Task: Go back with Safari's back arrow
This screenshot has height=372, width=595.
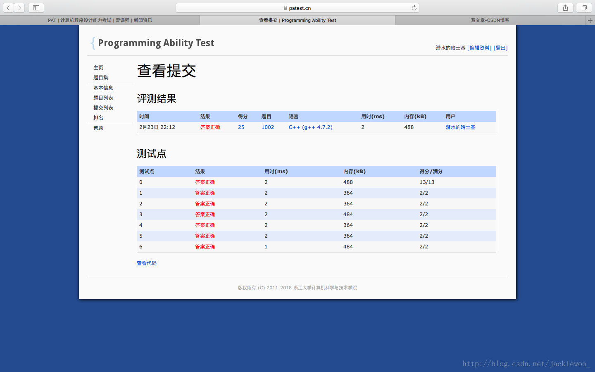Action: click(x=8, y=8)
